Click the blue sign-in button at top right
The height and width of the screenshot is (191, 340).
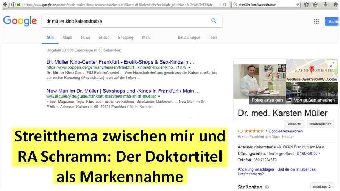coord(332,22)
